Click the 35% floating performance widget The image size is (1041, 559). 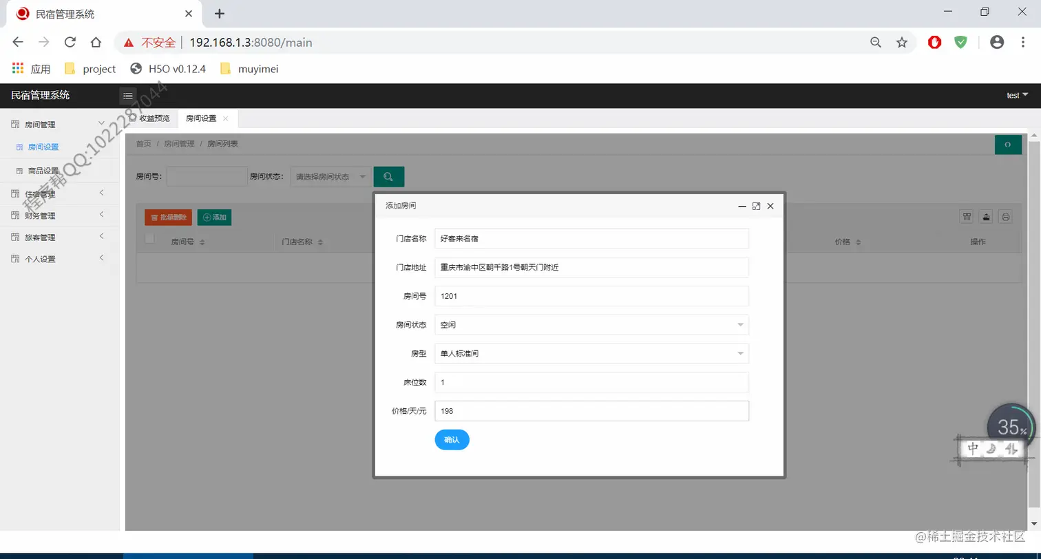1011,428
